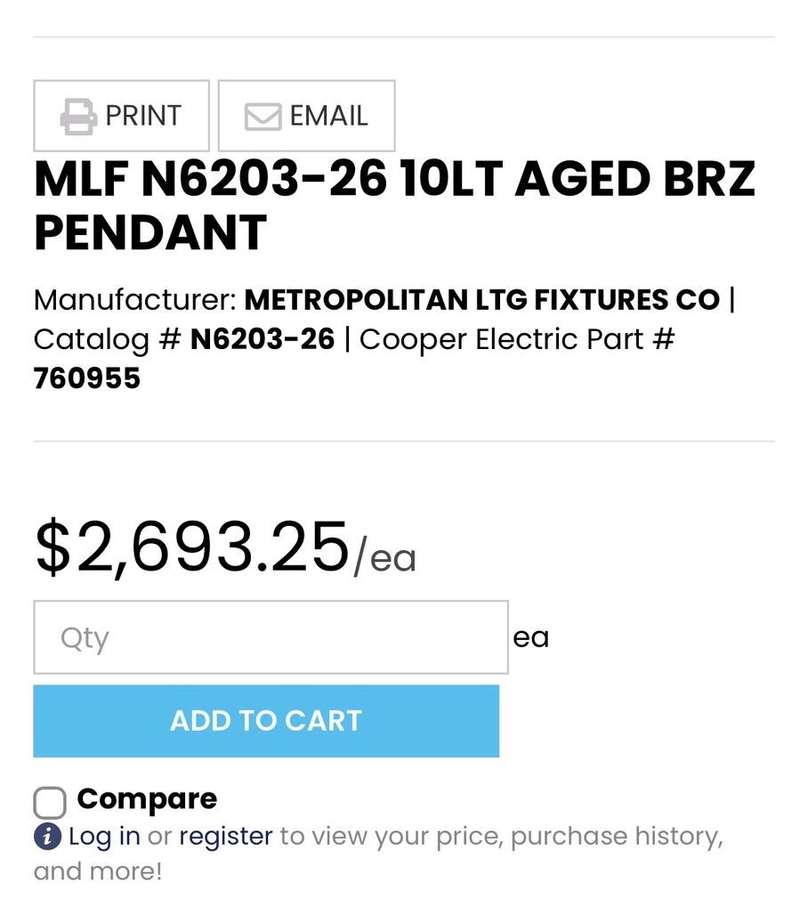Viewport: 808px width, 908px height.
Task: Click the info icon beside Log in
Action: [47, 837]
